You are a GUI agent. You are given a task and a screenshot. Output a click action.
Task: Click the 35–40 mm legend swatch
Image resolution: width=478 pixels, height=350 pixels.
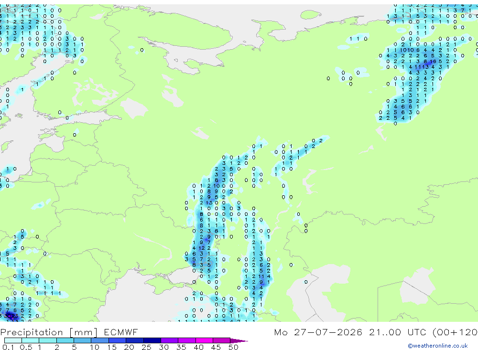[x=187, y=340]
